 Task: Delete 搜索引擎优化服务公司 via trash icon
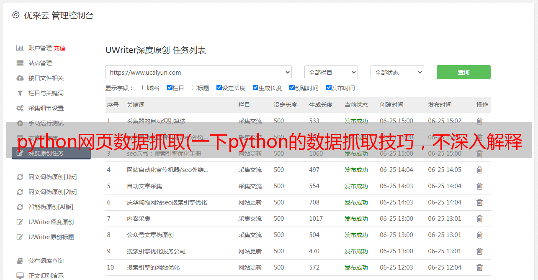480,251
